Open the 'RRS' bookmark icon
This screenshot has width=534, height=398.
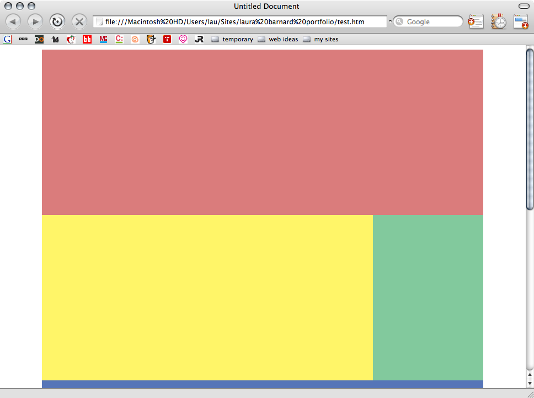click(x=23, y=39)
